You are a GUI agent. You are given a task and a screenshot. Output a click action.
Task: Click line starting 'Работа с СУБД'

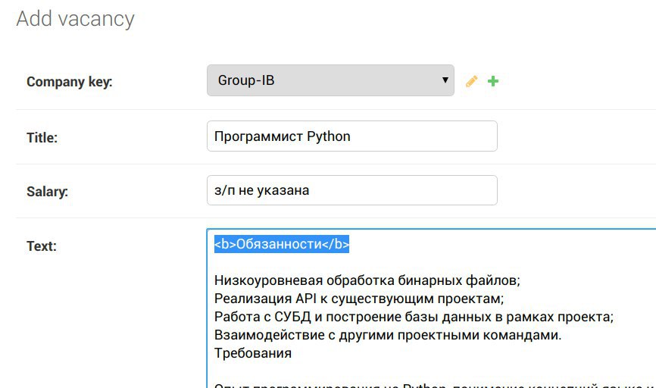click(x=414, y=317)
